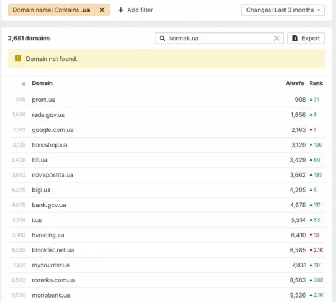Open rozetka.com.ua domain link
Viewport: 336px width, 302px height.
coord(53,280)
